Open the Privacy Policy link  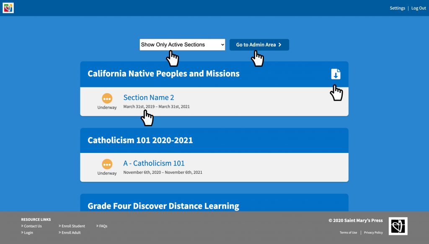373,233
